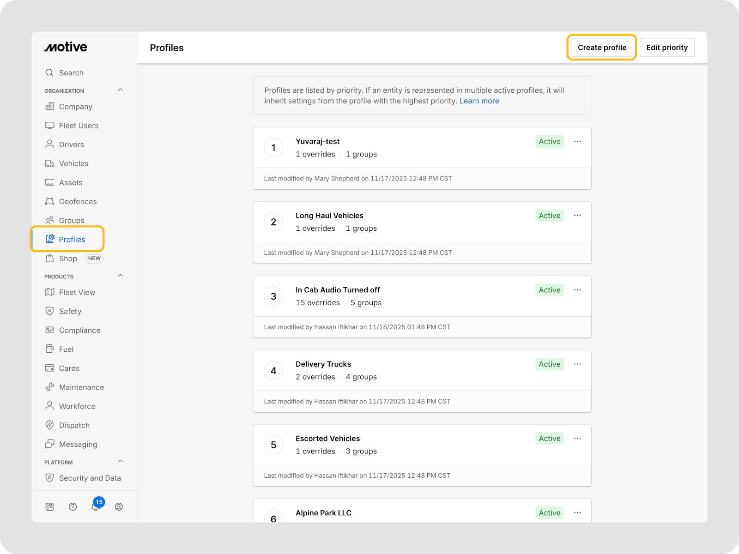Click the Edit priority button

click(x=666, y=48)
